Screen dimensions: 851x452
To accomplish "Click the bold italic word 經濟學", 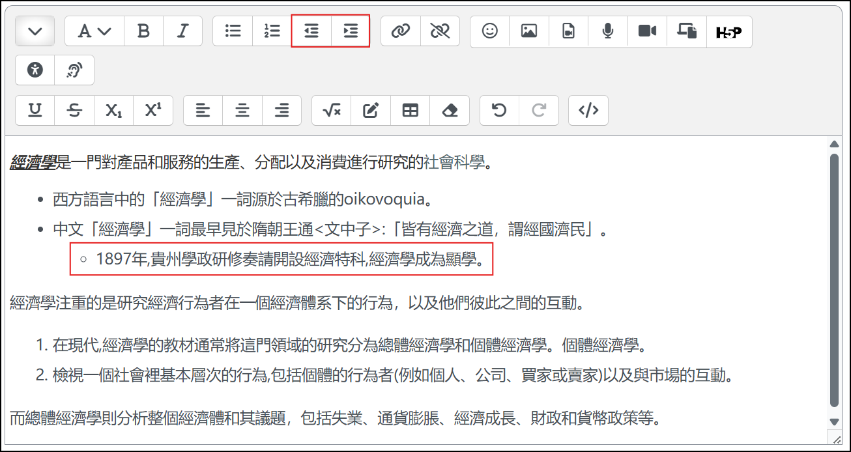I will pyautogui.click(x=33, y=163).
